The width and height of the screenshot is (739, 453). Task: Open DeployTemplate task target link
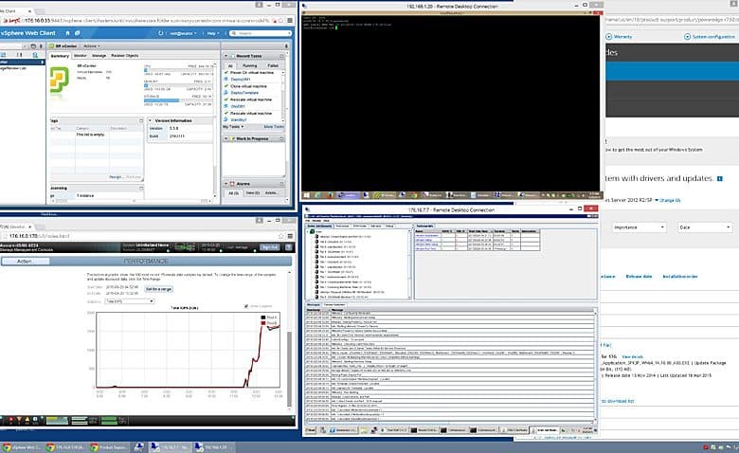click(244, 93)
